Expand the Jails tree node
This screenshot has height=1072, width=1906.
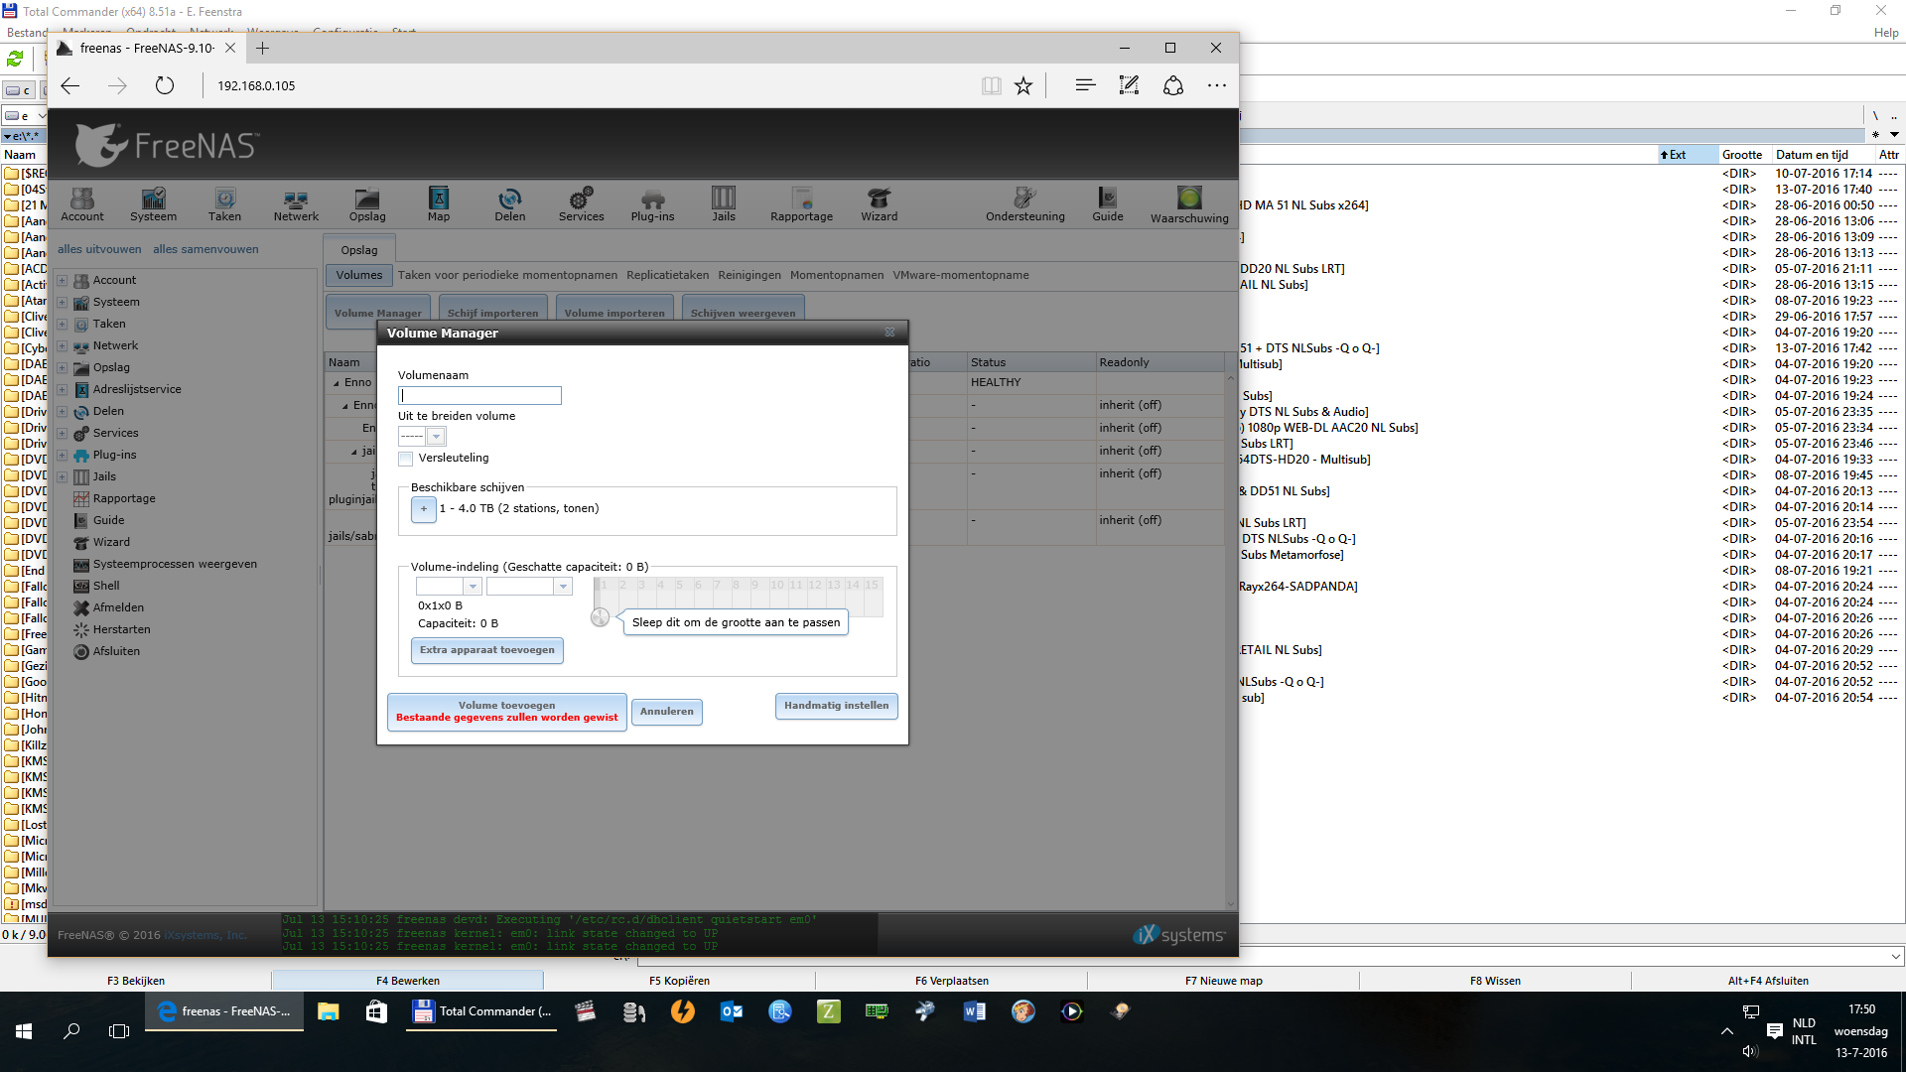(62, 477)
